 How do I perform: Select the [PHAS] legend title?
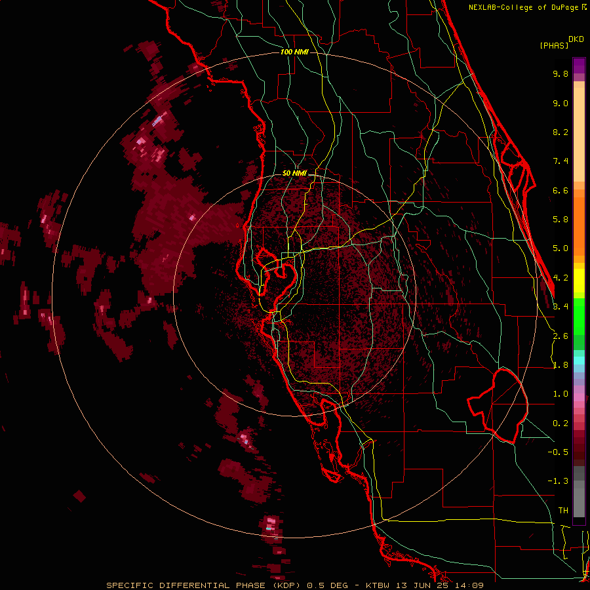coord(554,45)
